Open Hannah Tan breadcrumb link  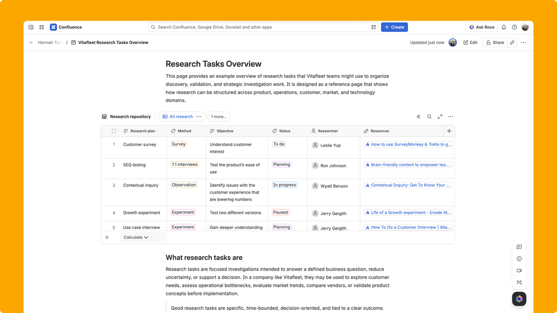click(50, 42)
